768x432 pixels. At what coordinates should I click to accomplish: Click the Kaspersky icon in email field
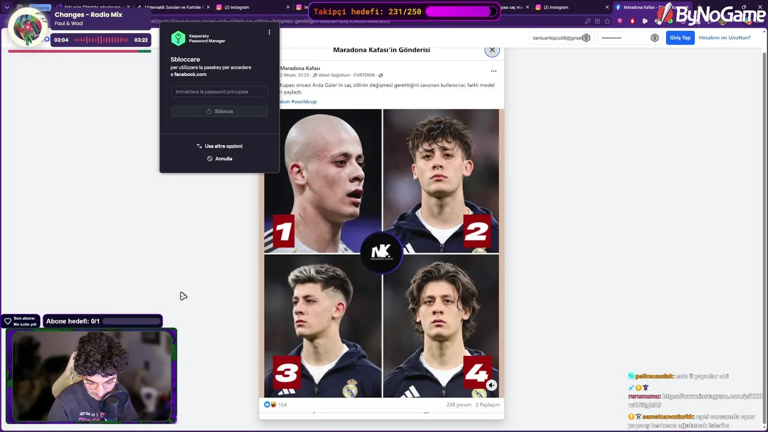[586, 38]
